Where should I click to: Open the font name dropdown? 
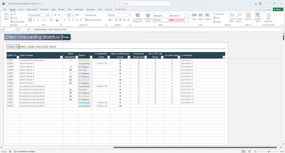(x=46, y=15)
